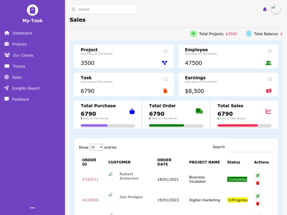Click the 47500 employee value
This screenshot has height=215, width=287.
point(193,63)
